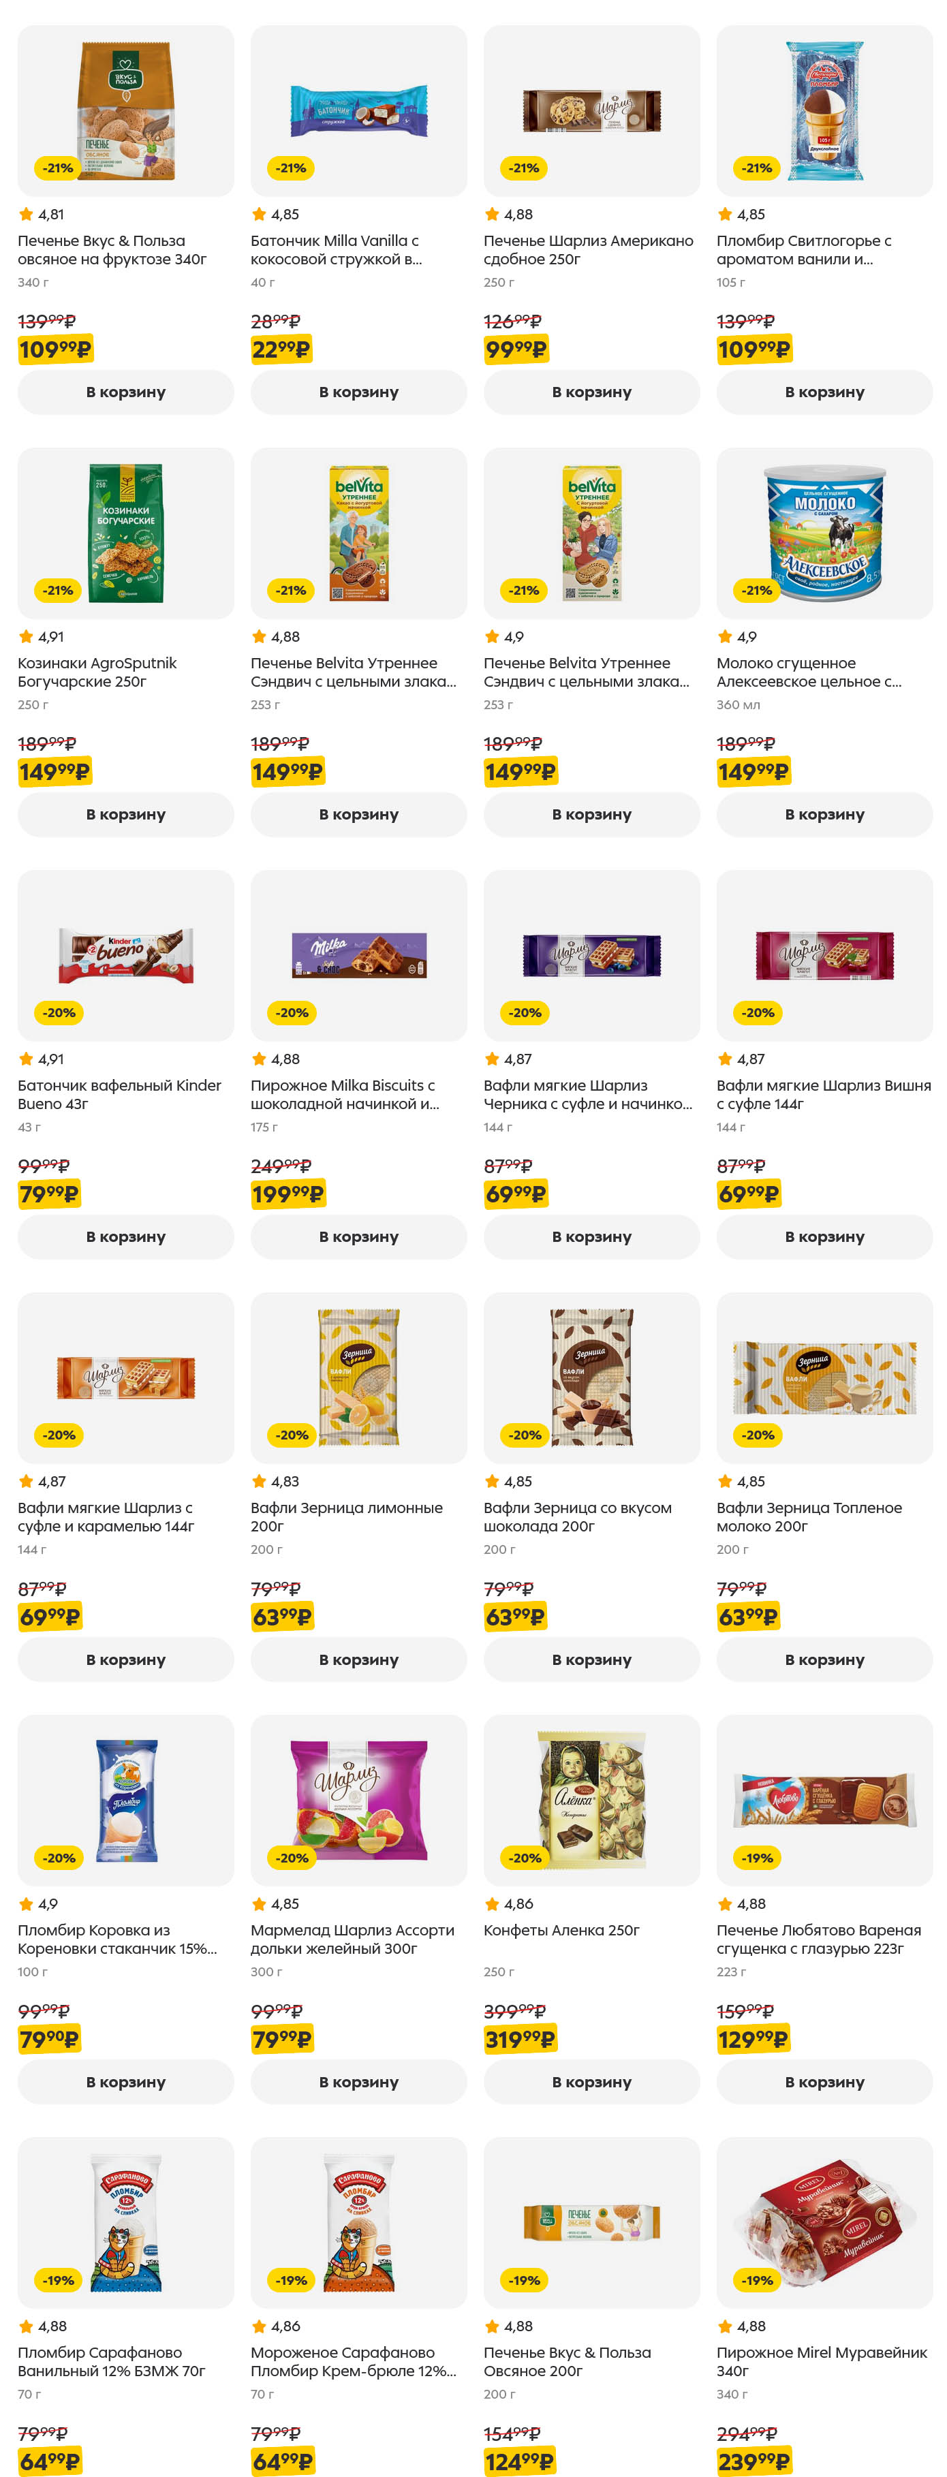Open Печенье Вкус & Польза 340г image
Image resolution: width=947 pixels, height=2477 pixels.
(x=125, y=110)
